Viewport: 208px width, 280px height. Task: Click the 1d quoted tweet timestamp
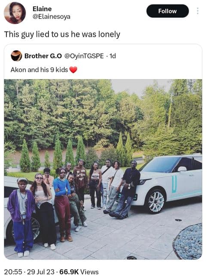click(x=113, y=56)
